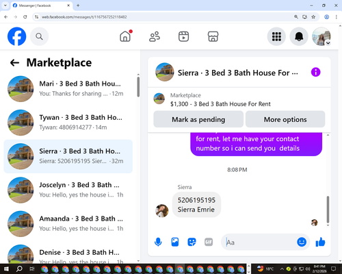Viewport: 342px width, 274px height.
Task: Click the chat messages scrollbar thumb
Action: [x=328, y=210]
